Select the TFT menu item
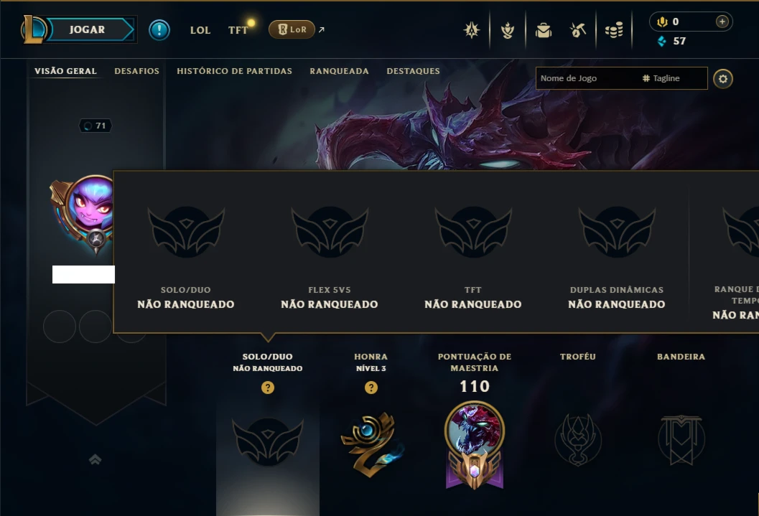This screenshot has height=516, width=759. coord(238,30)
